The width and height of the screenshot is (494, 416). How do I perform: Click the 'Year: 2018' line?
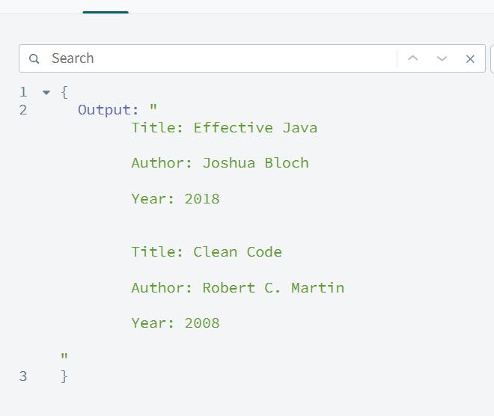(175, 199)
